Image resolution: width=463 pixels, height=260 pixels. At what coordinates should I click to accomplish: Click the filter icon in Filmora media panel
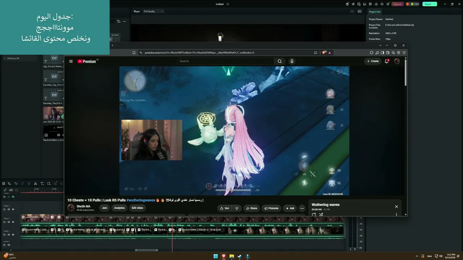[119, 21]
